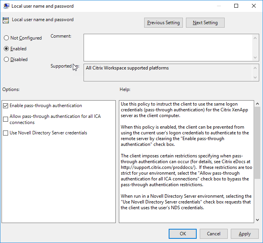This screenshot has height=243, width=263.
Task: Maximize the Local user name and password window
Action: click(x=236, y=6)
